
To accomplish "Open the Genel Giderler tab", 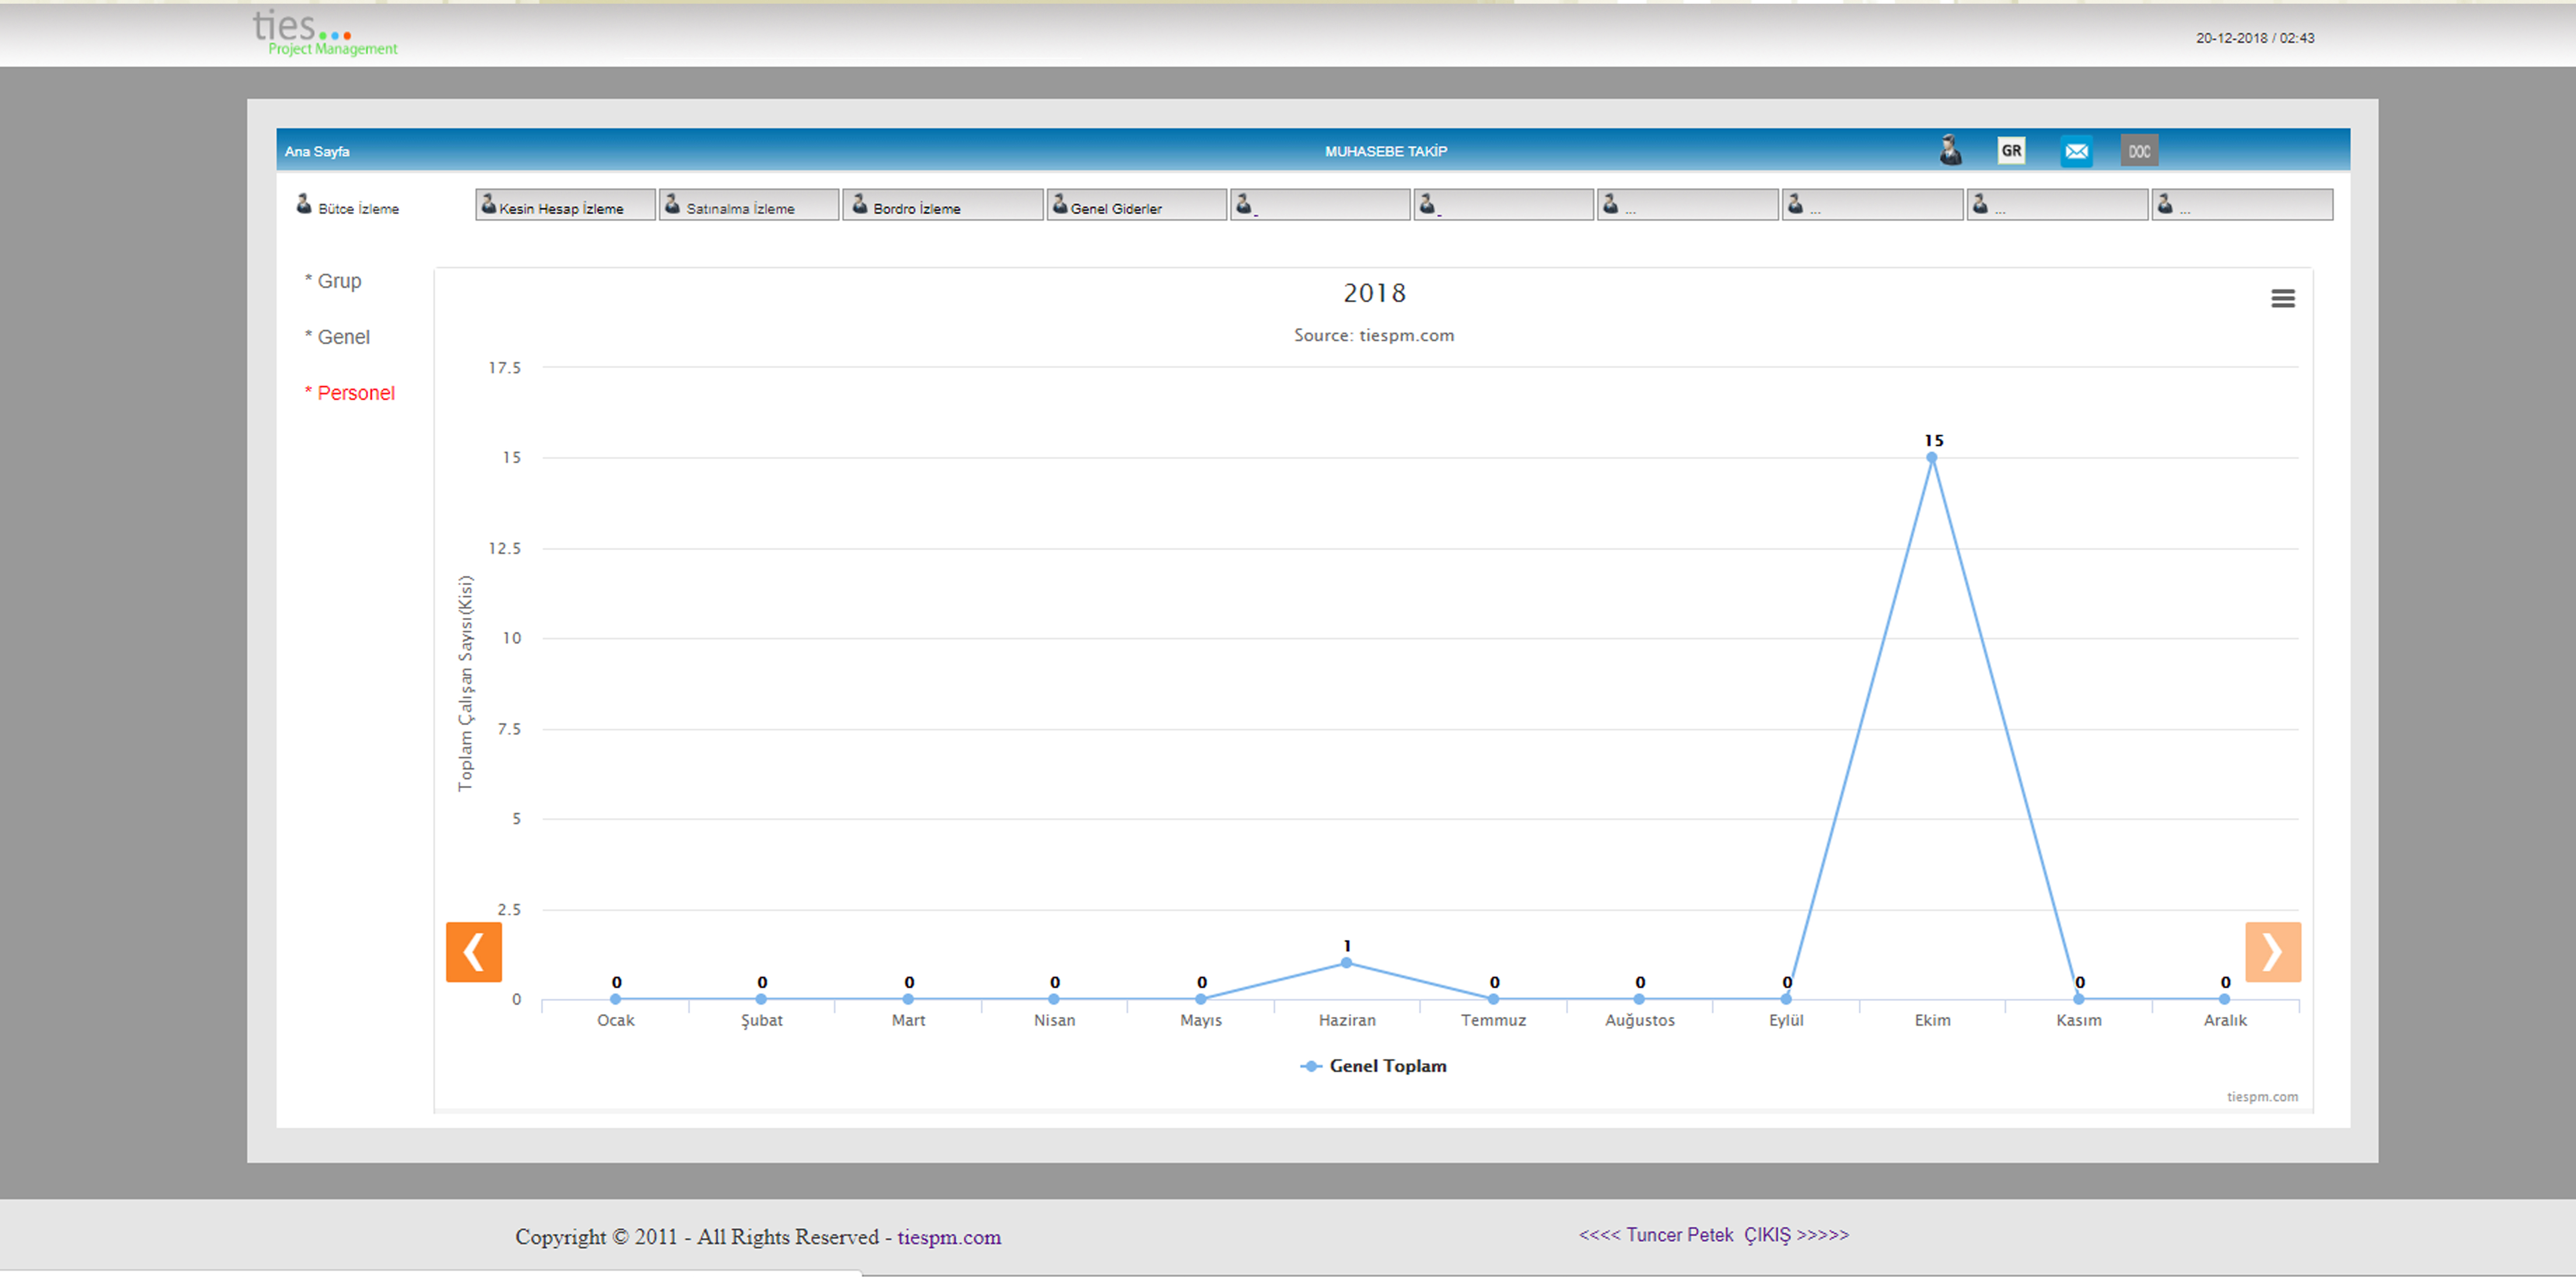I will point(1137,205).
